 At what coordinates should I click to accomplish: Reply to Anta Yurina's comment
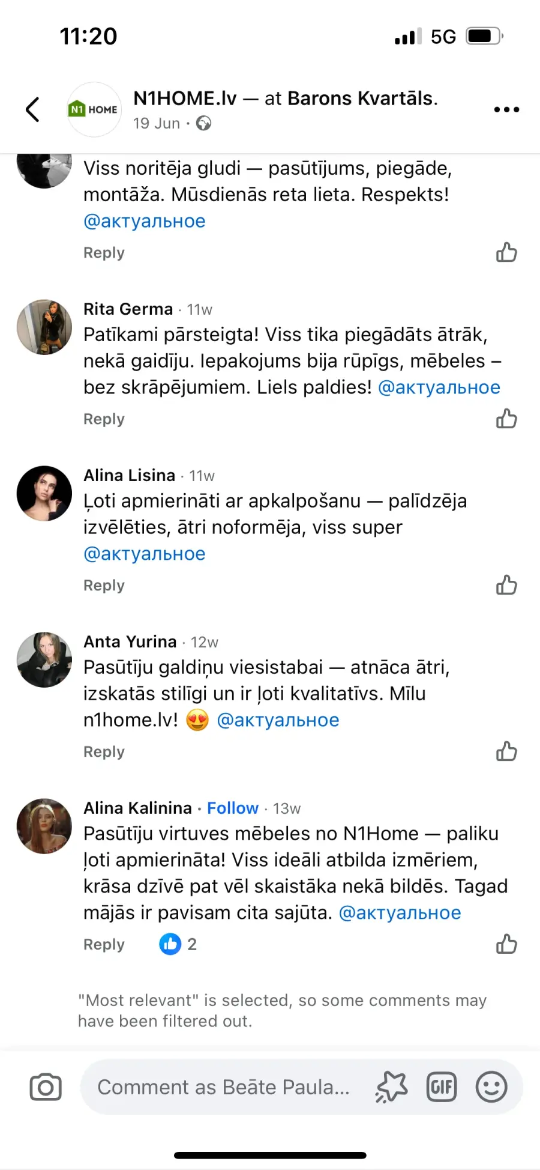coord(104,752)
